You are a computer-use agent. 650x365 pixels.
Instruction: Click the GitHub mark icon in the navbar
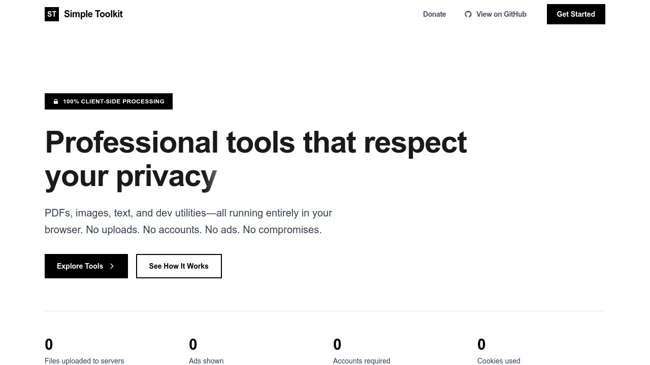click(468, 14)
